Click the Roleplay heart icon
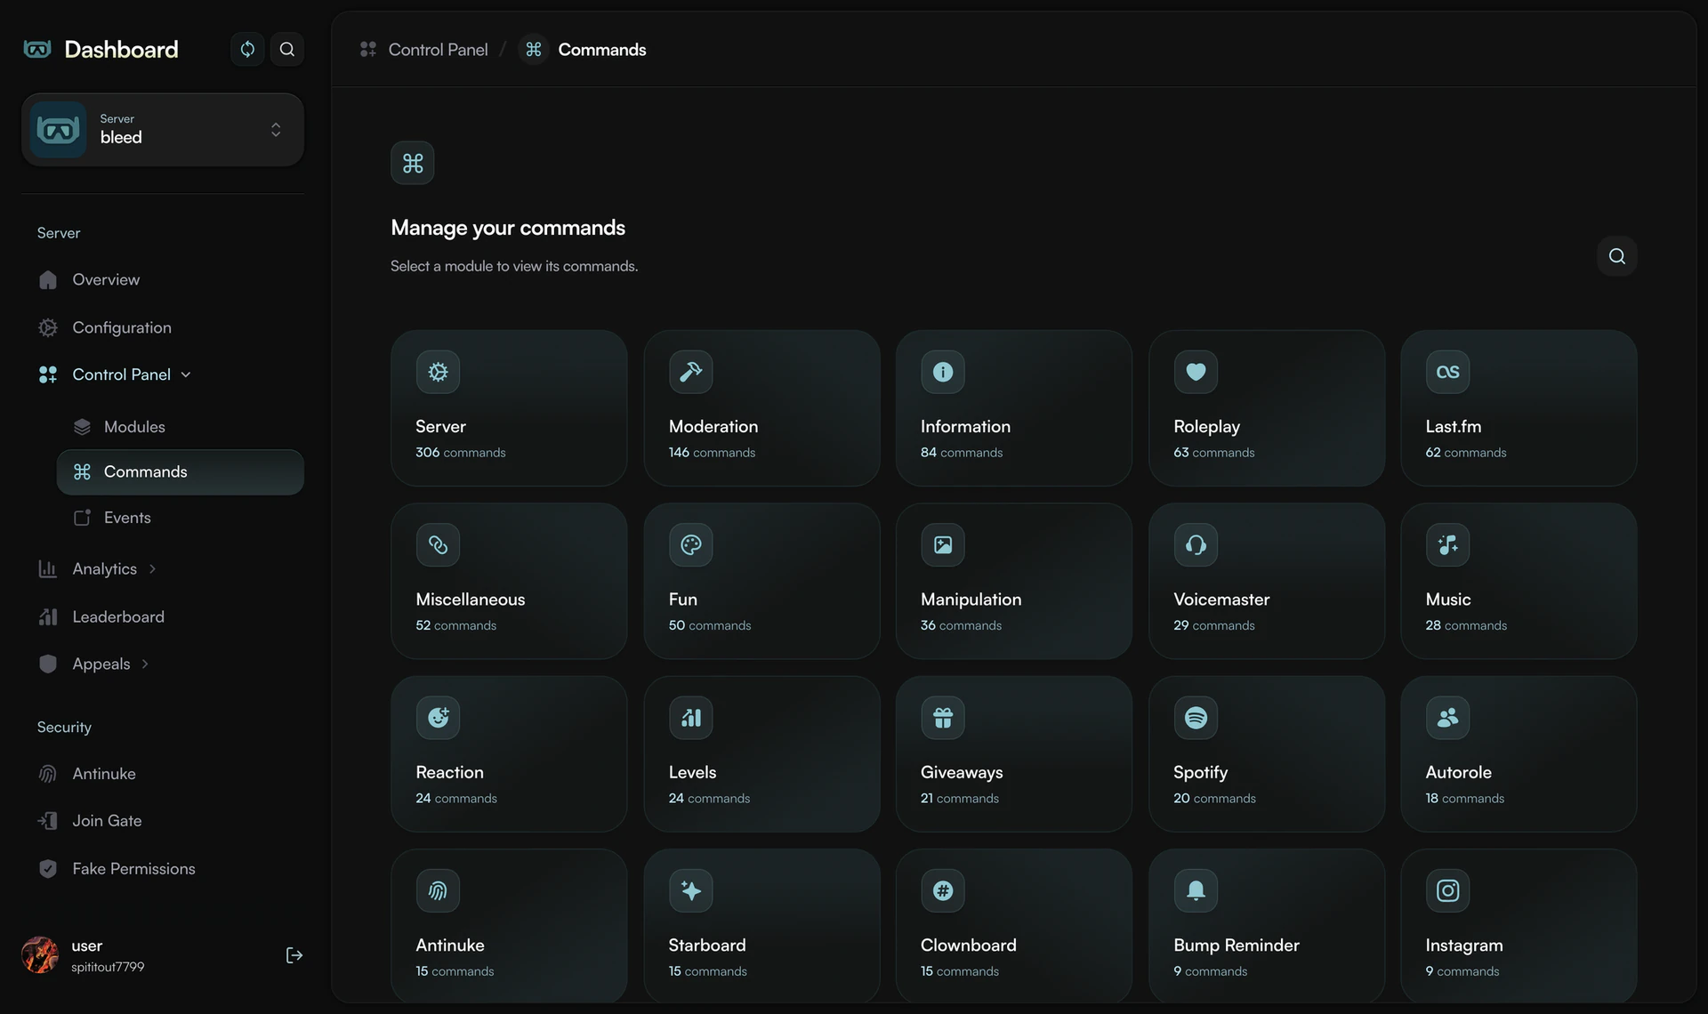This screenshot has width=1708, height=1014. (1196, 372)
